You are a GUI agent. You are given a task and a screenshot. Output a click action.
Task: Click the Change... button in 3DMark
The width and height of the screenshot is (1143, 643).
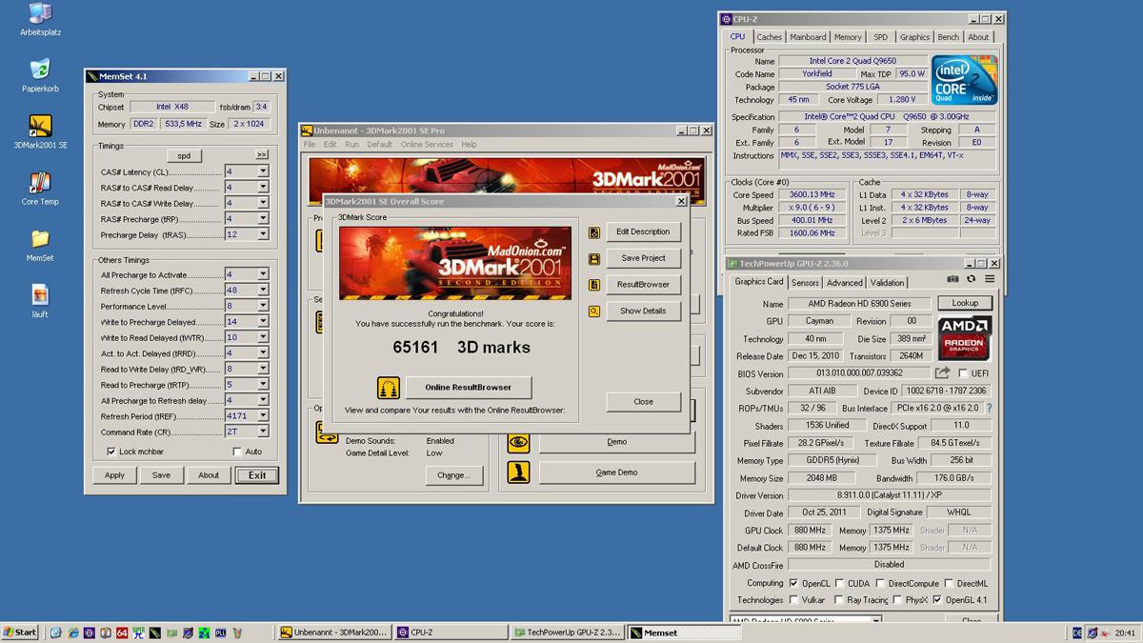(453, 475)
